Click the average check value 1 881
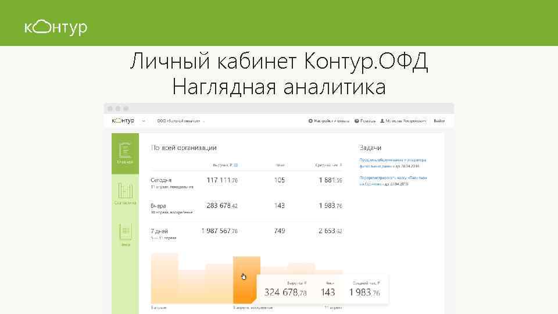 tap(330, 180)
